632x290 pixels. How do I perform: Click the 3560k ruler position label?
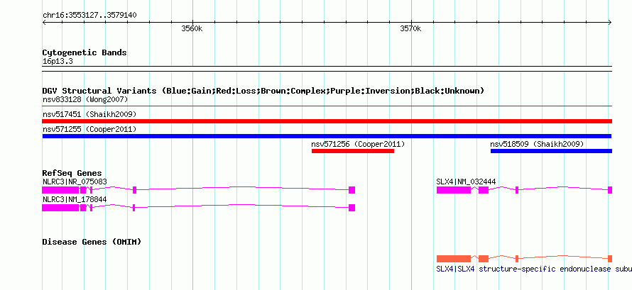(192, 28)
